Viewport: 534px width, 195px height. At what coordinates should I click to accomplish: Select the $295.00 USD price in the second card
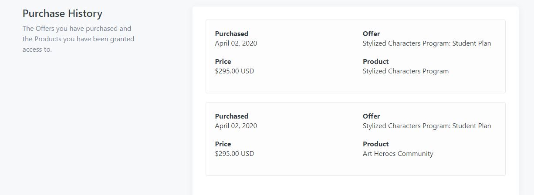[234, 154]
